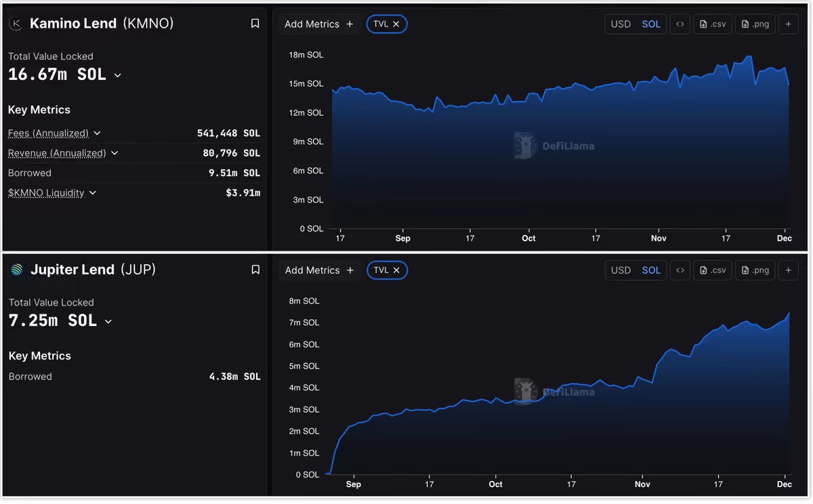Export Jupiter chart as .png
The width and height of the screenshot is (813, 504).
[755, 270]
